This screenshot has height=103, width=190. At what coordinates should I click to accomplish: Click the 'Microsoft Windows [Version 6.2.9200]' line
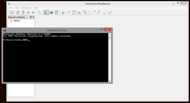click(x=27, y=34)
